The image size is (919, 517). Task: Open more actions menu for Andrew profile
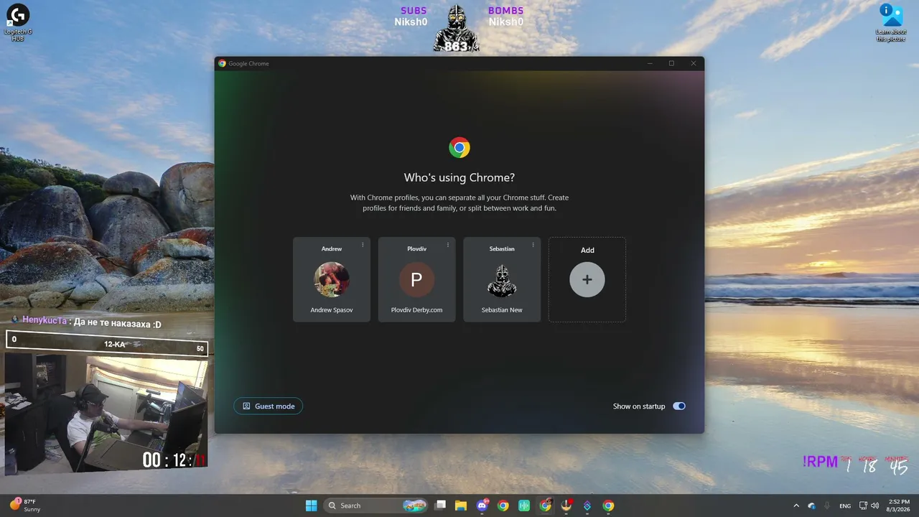point(363,245)
